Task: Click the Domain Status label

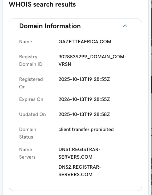Action: click(28, 133)
